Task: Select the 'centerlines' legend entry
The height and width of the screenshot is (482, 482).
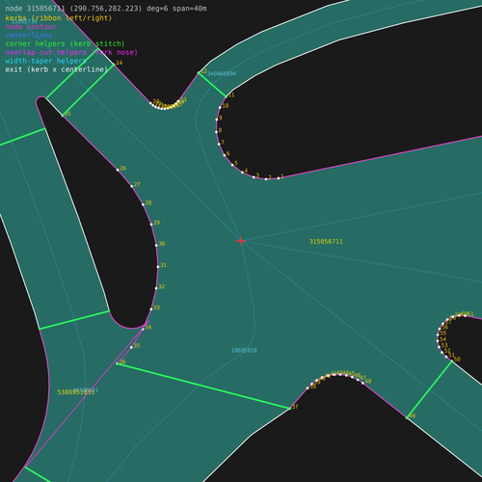Action: point(29,36)
